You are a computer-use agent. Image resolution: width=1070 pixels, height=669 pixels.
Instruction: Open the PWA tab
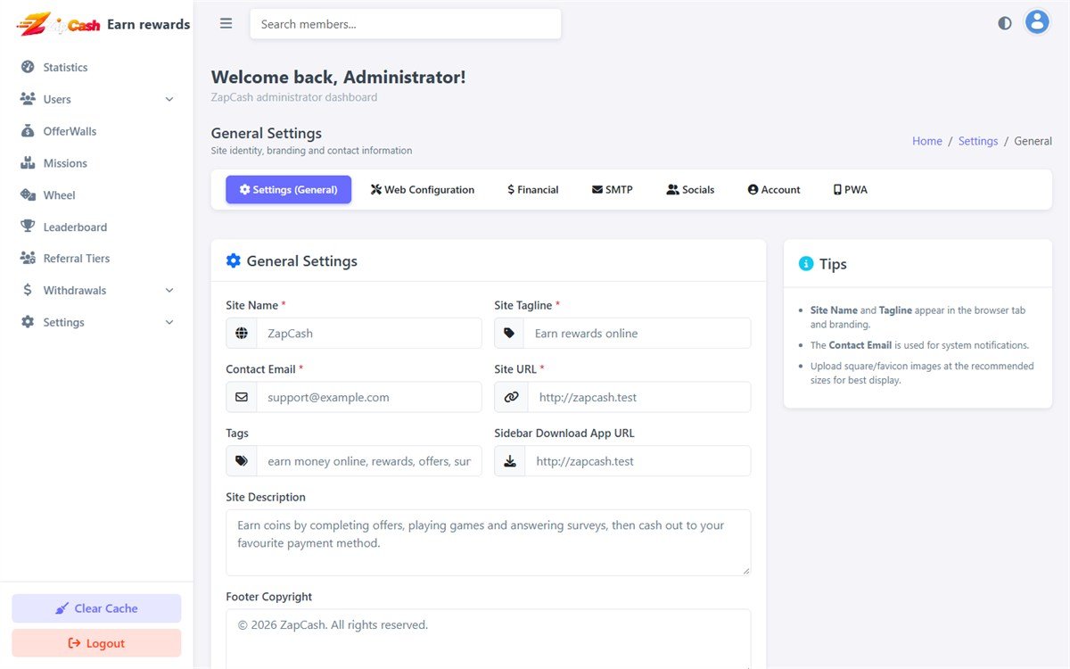[851, 189]
